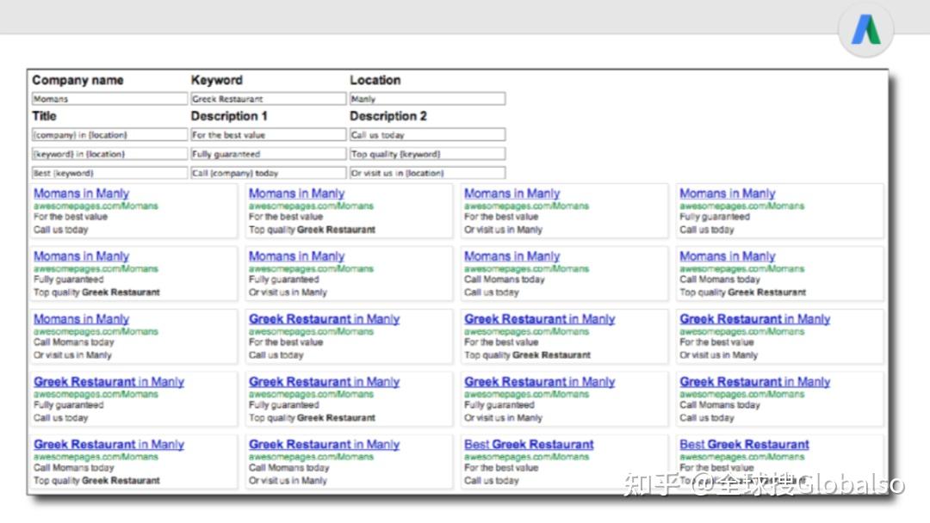Click a Greek Restaurant in Manly headline
The image size is (930, 523).
tap(323, 318)
